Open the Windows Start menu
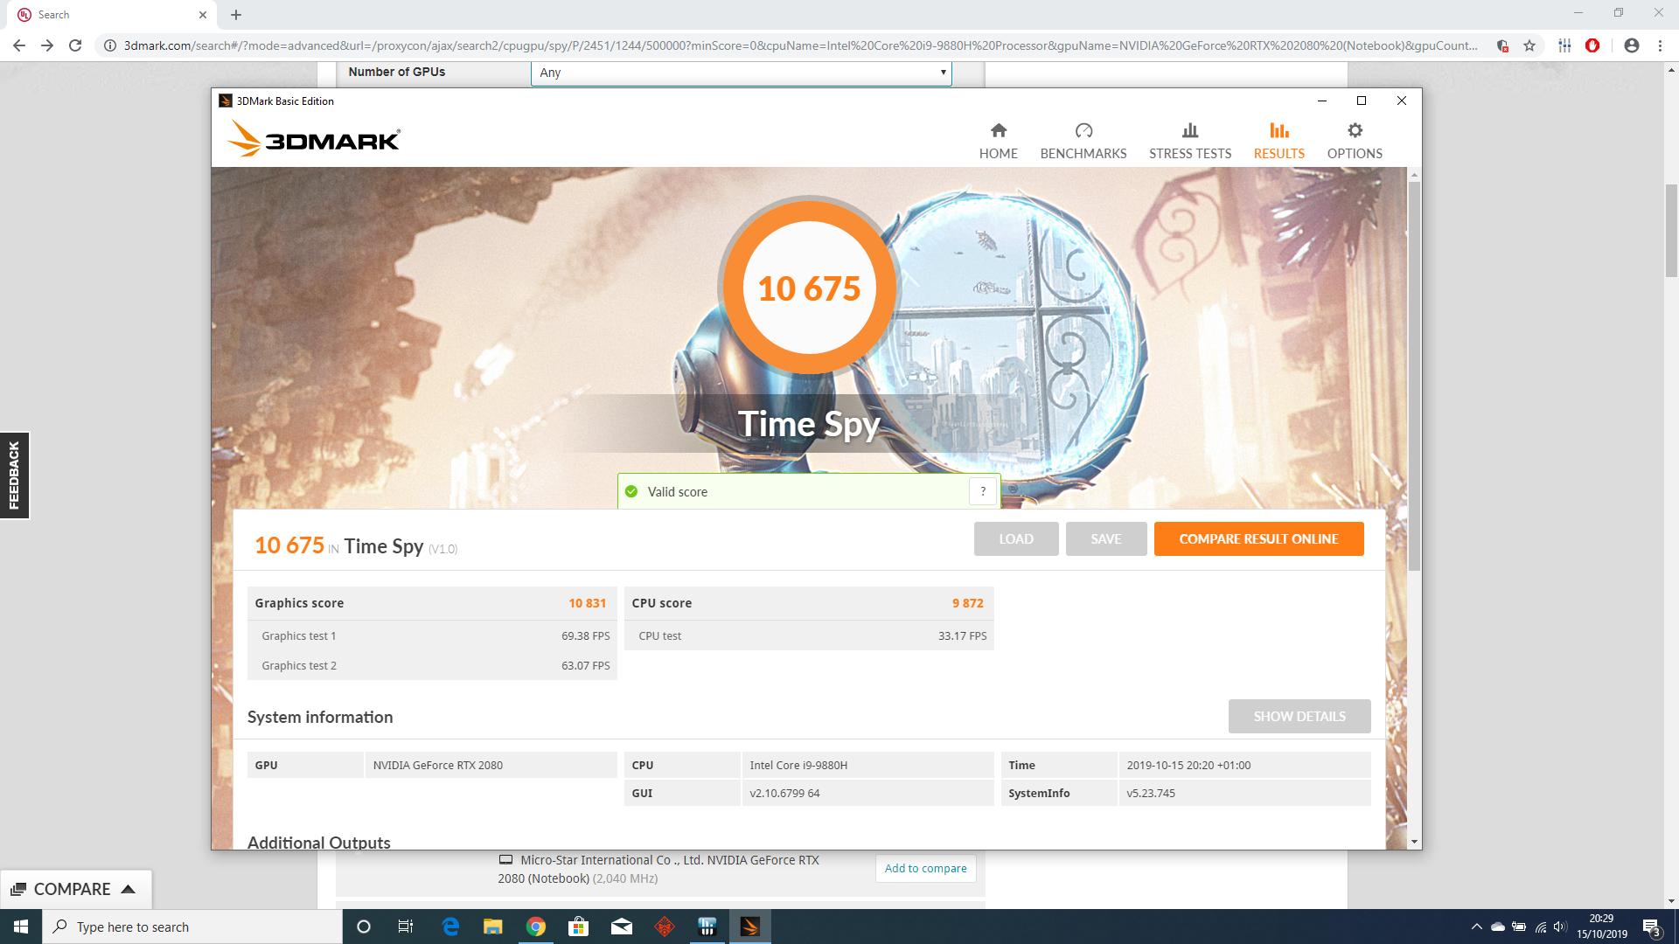 (x=21, y=927)
